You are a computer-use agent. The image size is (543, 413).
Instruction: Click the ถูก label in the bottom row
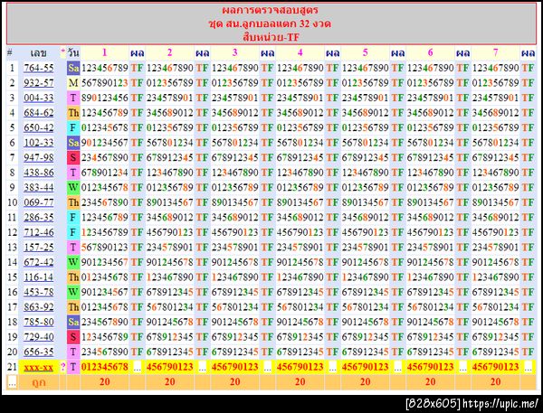38,382
